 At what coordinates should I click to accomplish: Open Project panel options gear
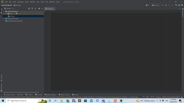coord(39,9)
